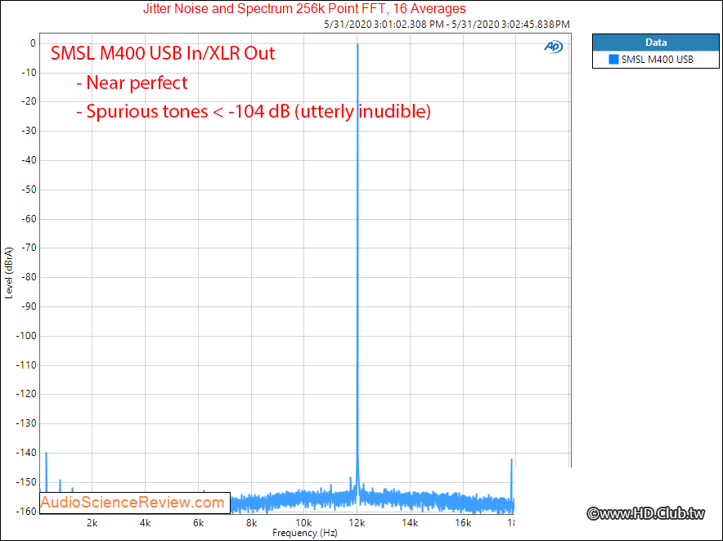723x541 pixels.
Task: Click the AudioScienceReview.com label
Action: tap(132, 502)
